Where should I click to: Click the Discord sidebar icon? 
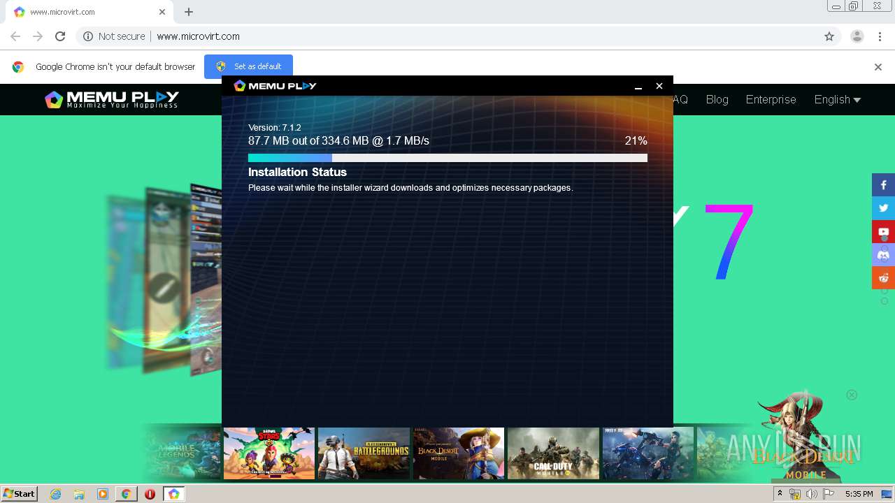pos(883,254)
